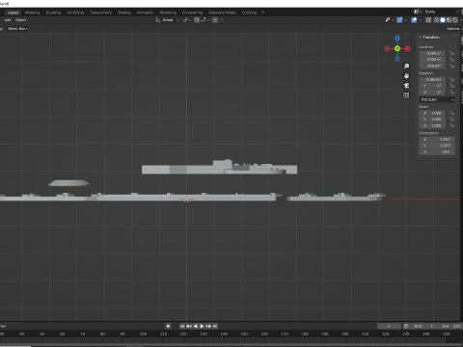Click the green Y axis on the gizmo
Viewport: 463px width, 347px height.
397,48
